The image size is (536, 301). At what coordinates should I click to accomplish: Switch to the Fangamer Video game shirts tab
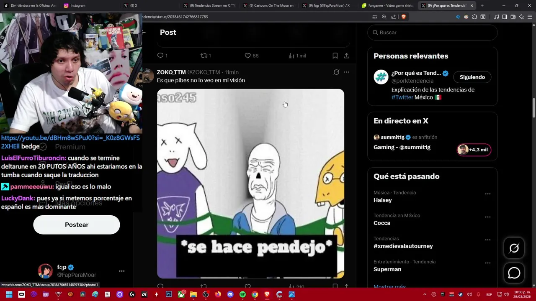coord(388,5)
